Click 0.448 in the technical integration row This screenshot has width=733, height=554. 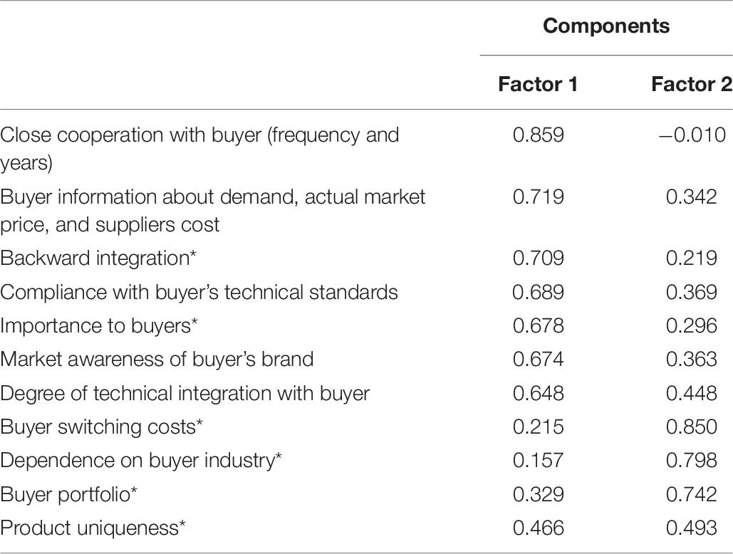tap(692, 393)
